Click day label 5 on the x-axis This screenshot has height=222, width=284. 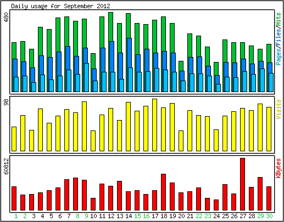[51, 216]
